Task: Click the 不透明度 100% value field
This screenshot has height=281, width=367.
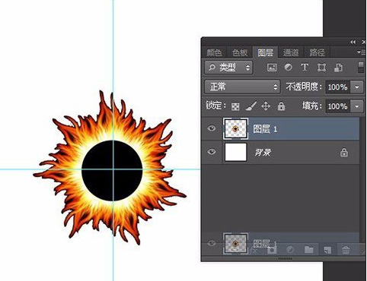Action: 337,87
